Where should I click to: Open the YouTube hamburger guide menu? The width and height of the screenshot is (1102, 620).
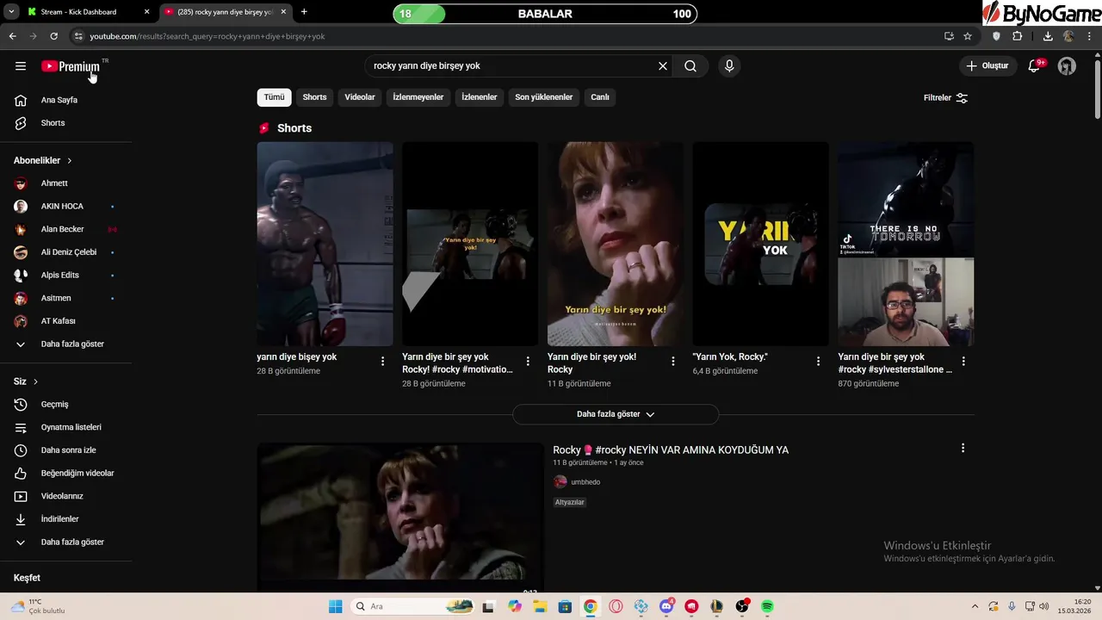pyautogui.click(x=21, y=66)
